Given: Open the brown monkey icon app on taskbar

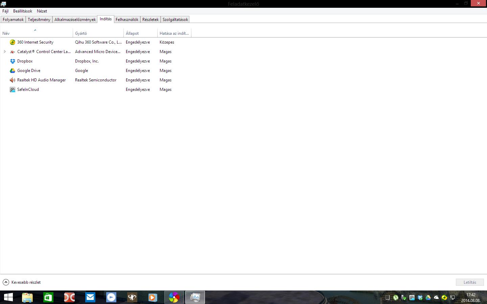Looking at the screenshot, I should tap(132, 297).
